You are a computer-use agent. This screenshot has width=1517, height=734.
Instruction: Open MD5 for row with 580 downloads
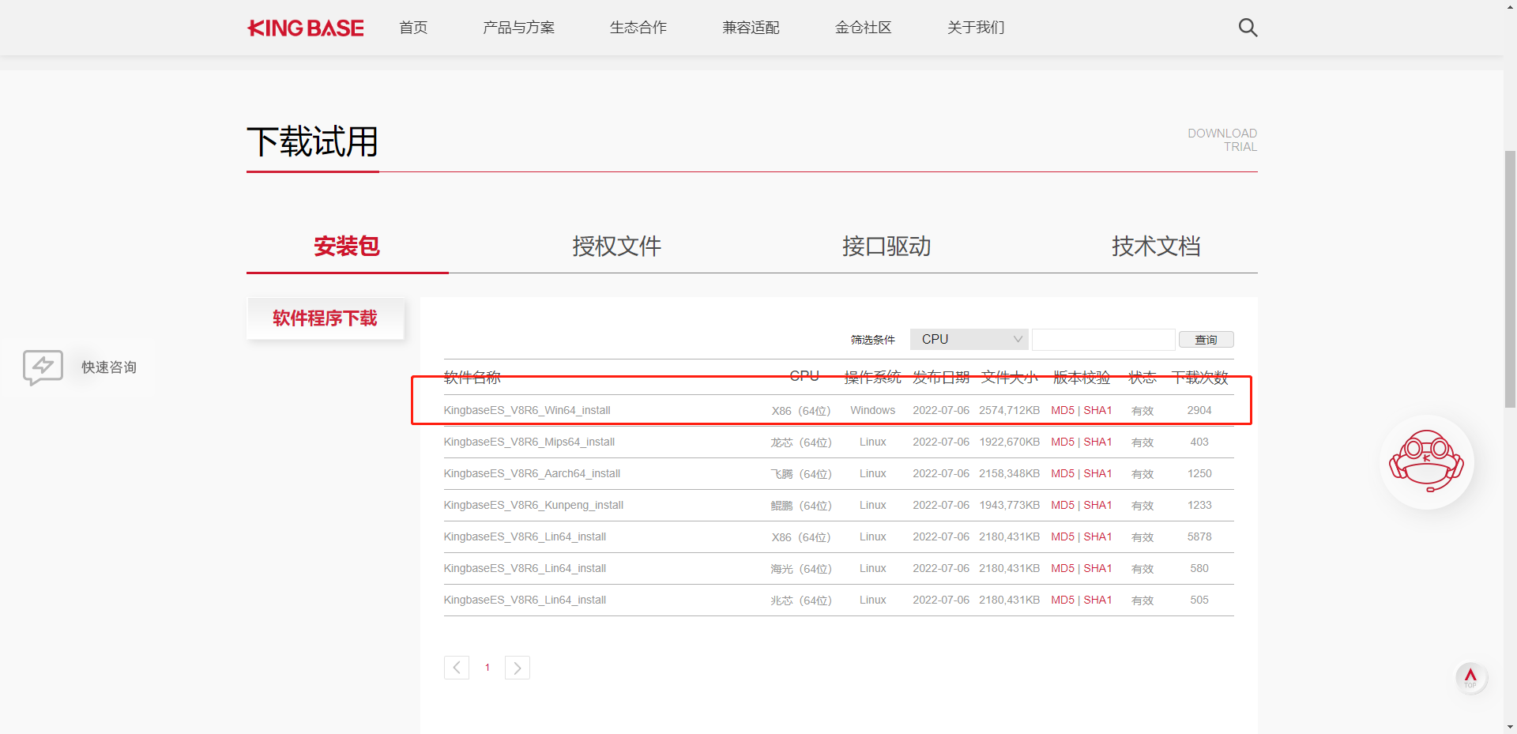1063,568
